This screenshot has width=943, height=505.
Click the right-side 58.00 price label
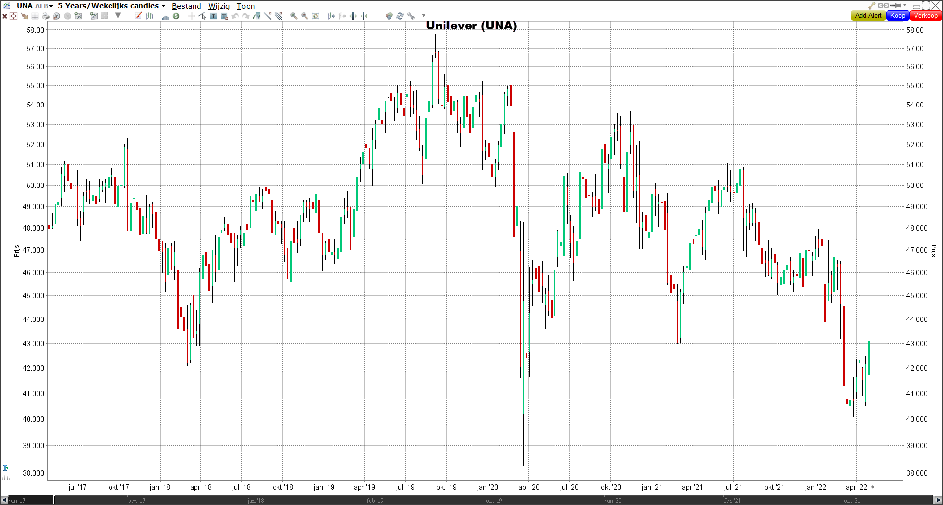click(x=915, y=30)
